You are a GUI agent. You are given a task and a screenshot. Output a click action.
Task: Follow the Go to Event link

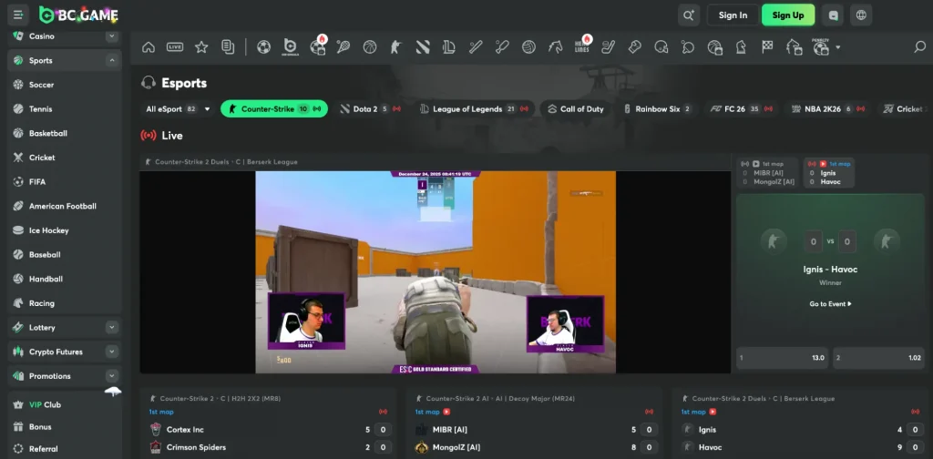(830, 304)
